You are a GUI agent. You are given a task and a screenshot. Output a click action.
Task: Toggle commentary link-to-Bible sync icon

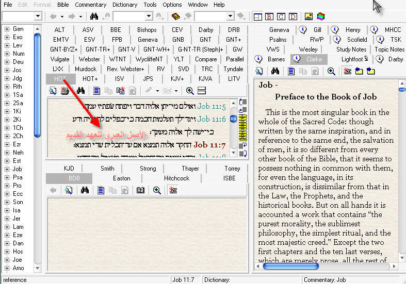pyautogui.click(x=347, y=71)
